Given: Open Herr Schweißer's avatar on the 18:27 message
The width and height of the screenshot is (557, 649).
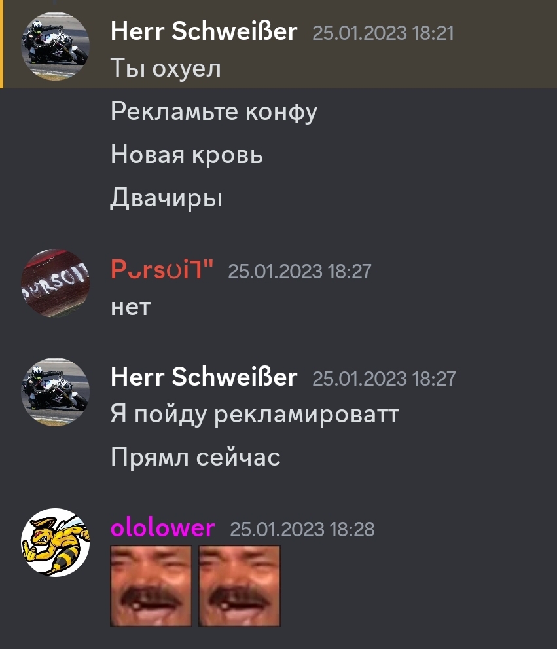Looking at the screenshot, I should pyautogui.click(x=55, y=392).
